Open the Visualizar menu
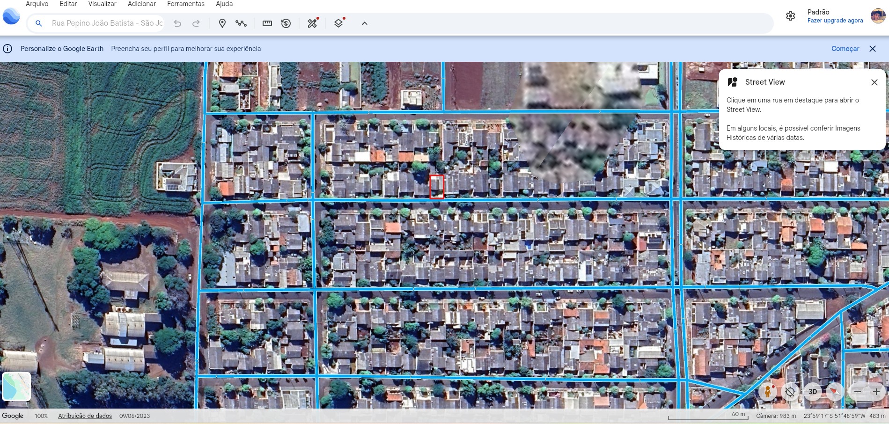889x424 pixels. pos(102,4)
